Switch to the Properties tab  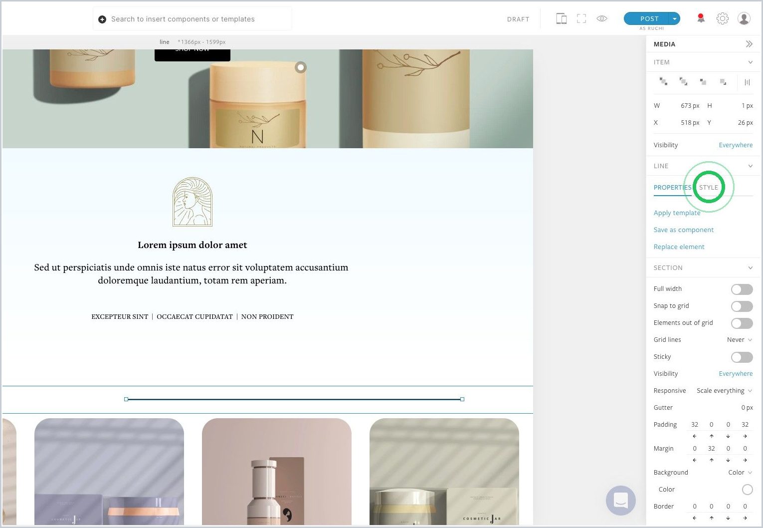(672, 187)
